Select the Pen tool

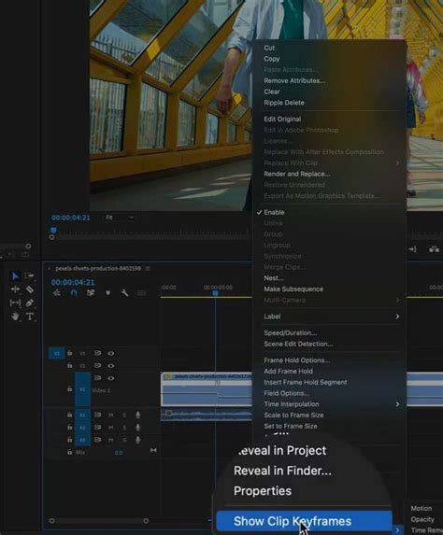point(30,303)
